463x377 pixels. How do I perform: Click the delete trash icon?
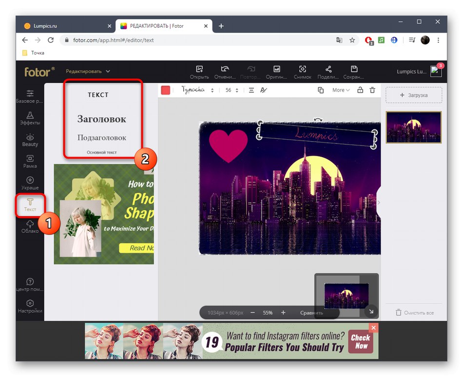point(372,90)
